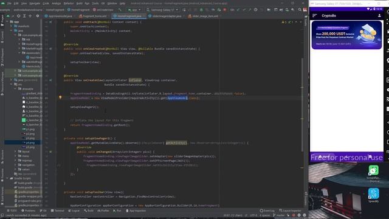The width and height of the screenshot is (389, 219).
Task: Open the Android project view dropdown
Action: (x=10, y=16)
